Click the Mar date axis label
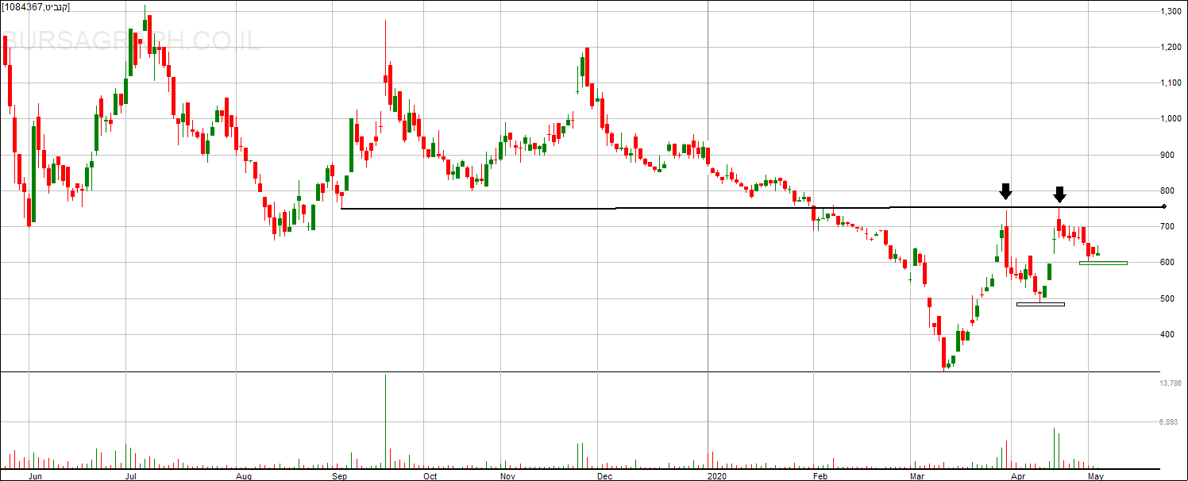1188x481 pixels. coord(917,476)
